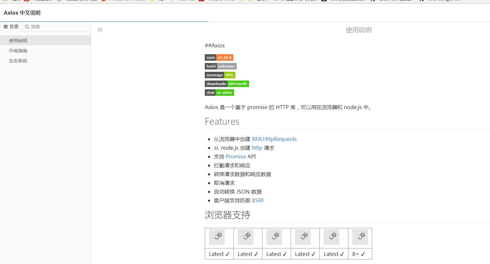Click the Axios 中文说明 site title

22,13
